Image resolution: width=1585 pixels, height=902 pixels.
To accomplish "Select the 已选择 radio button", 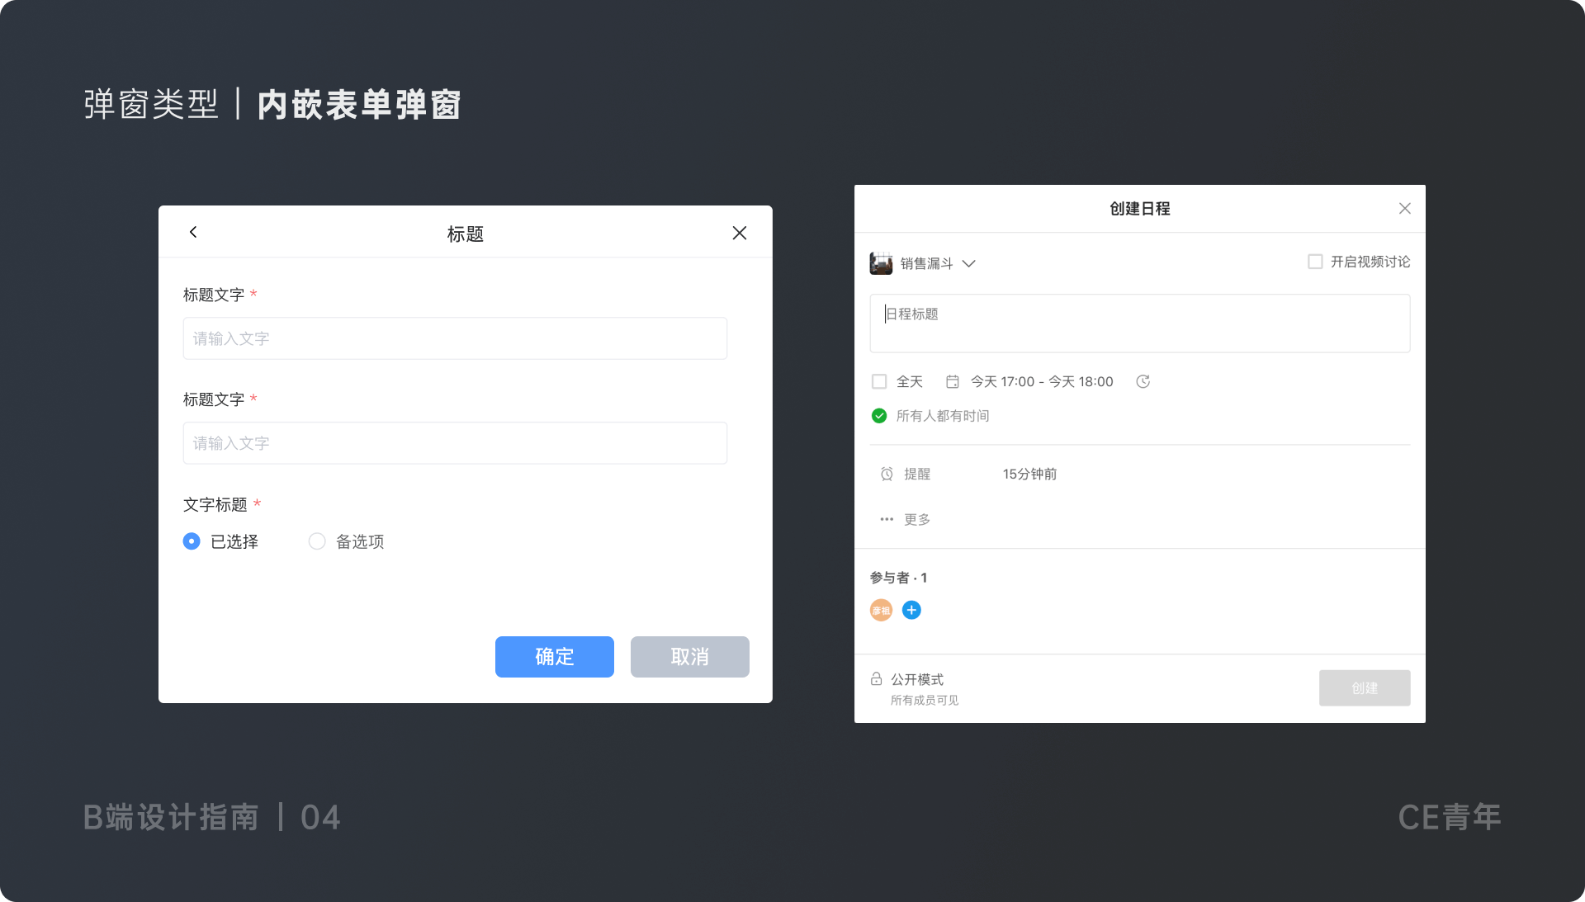I will 192,541.
